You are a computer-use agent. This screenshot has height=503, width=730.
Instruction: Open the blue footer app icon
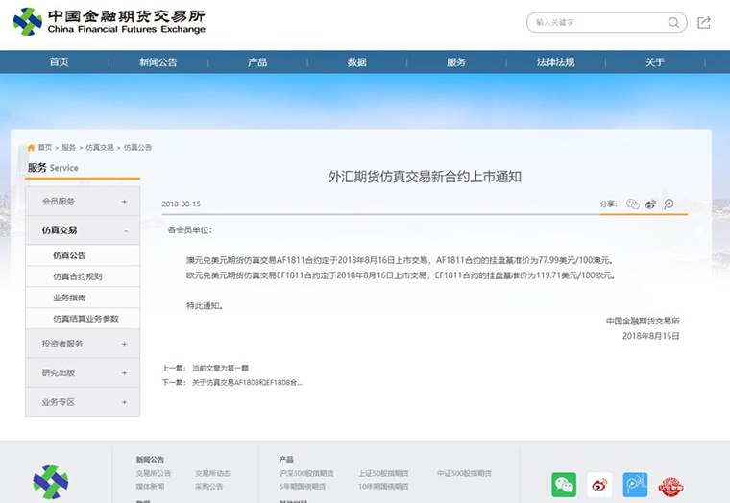[635, 485]
